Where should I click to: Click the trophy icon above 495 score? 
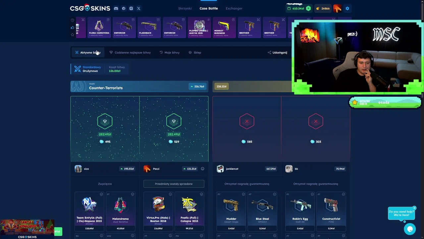105,121
